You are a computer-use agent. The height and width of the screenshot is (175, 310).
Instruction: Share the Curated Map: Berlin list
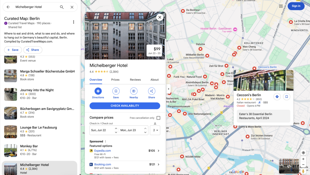33,50
